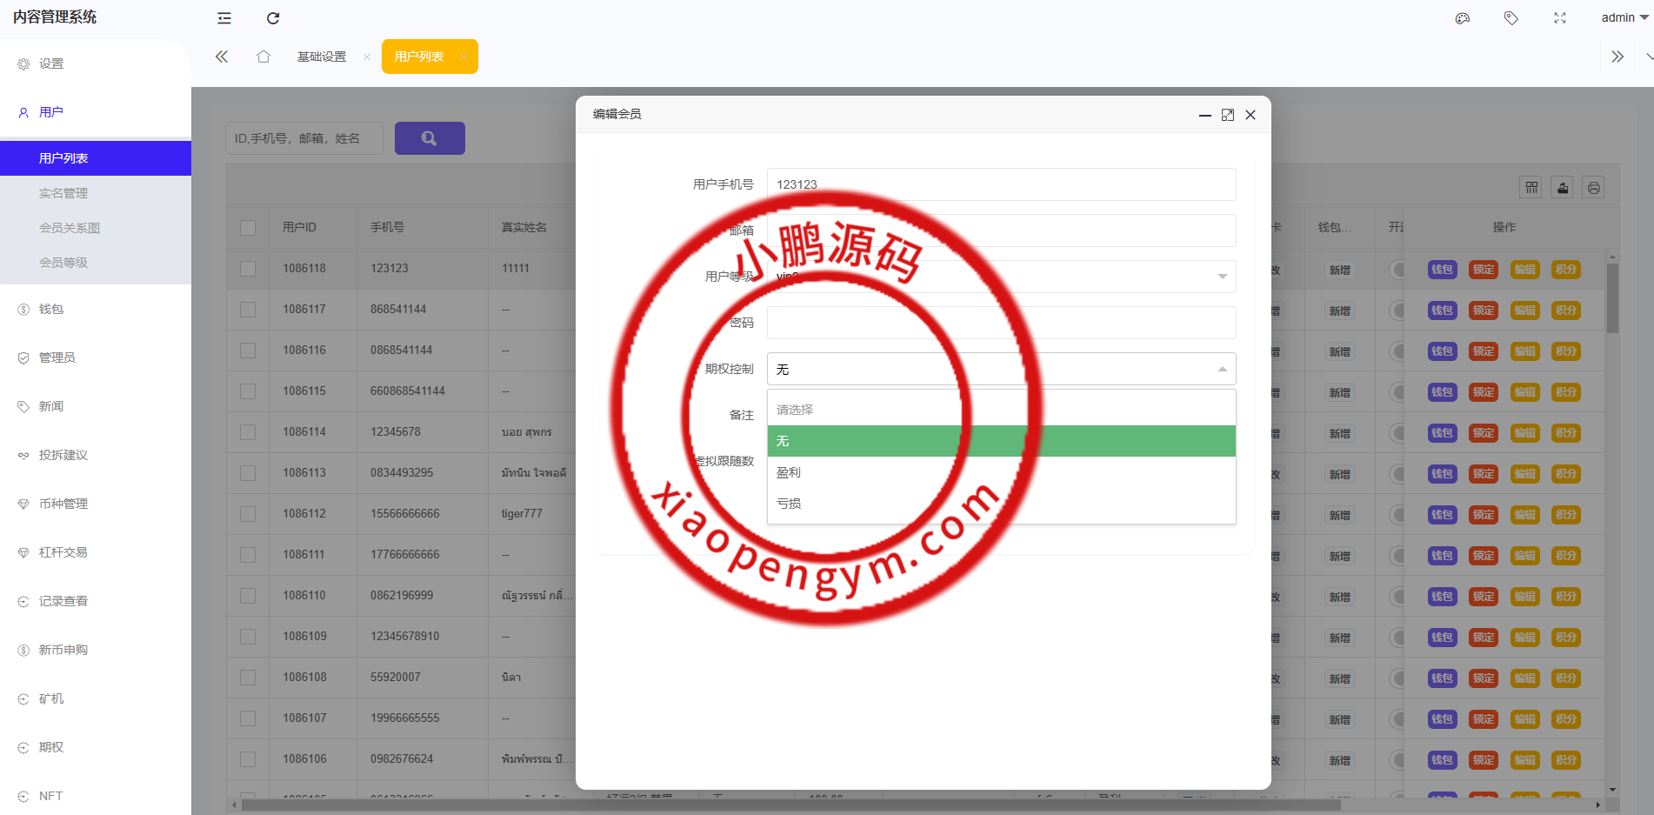This screenshot has width=1654, height=815.
Task: Select 亏损 option in dropdown
Action: (x=1000, y=504)
